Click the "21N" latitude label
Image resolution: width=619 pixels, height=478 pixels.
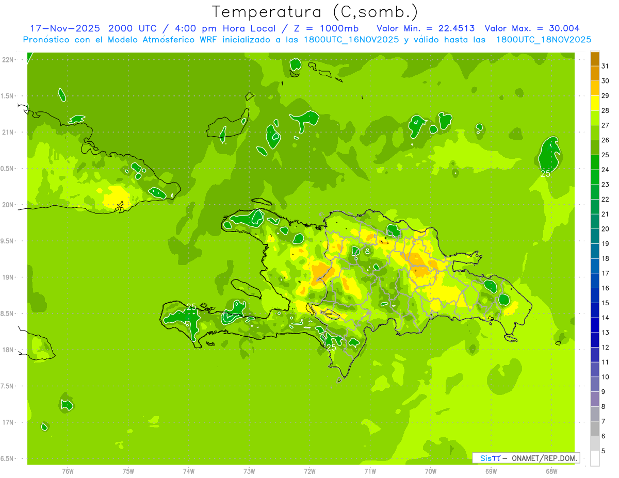tap(8, 133)
